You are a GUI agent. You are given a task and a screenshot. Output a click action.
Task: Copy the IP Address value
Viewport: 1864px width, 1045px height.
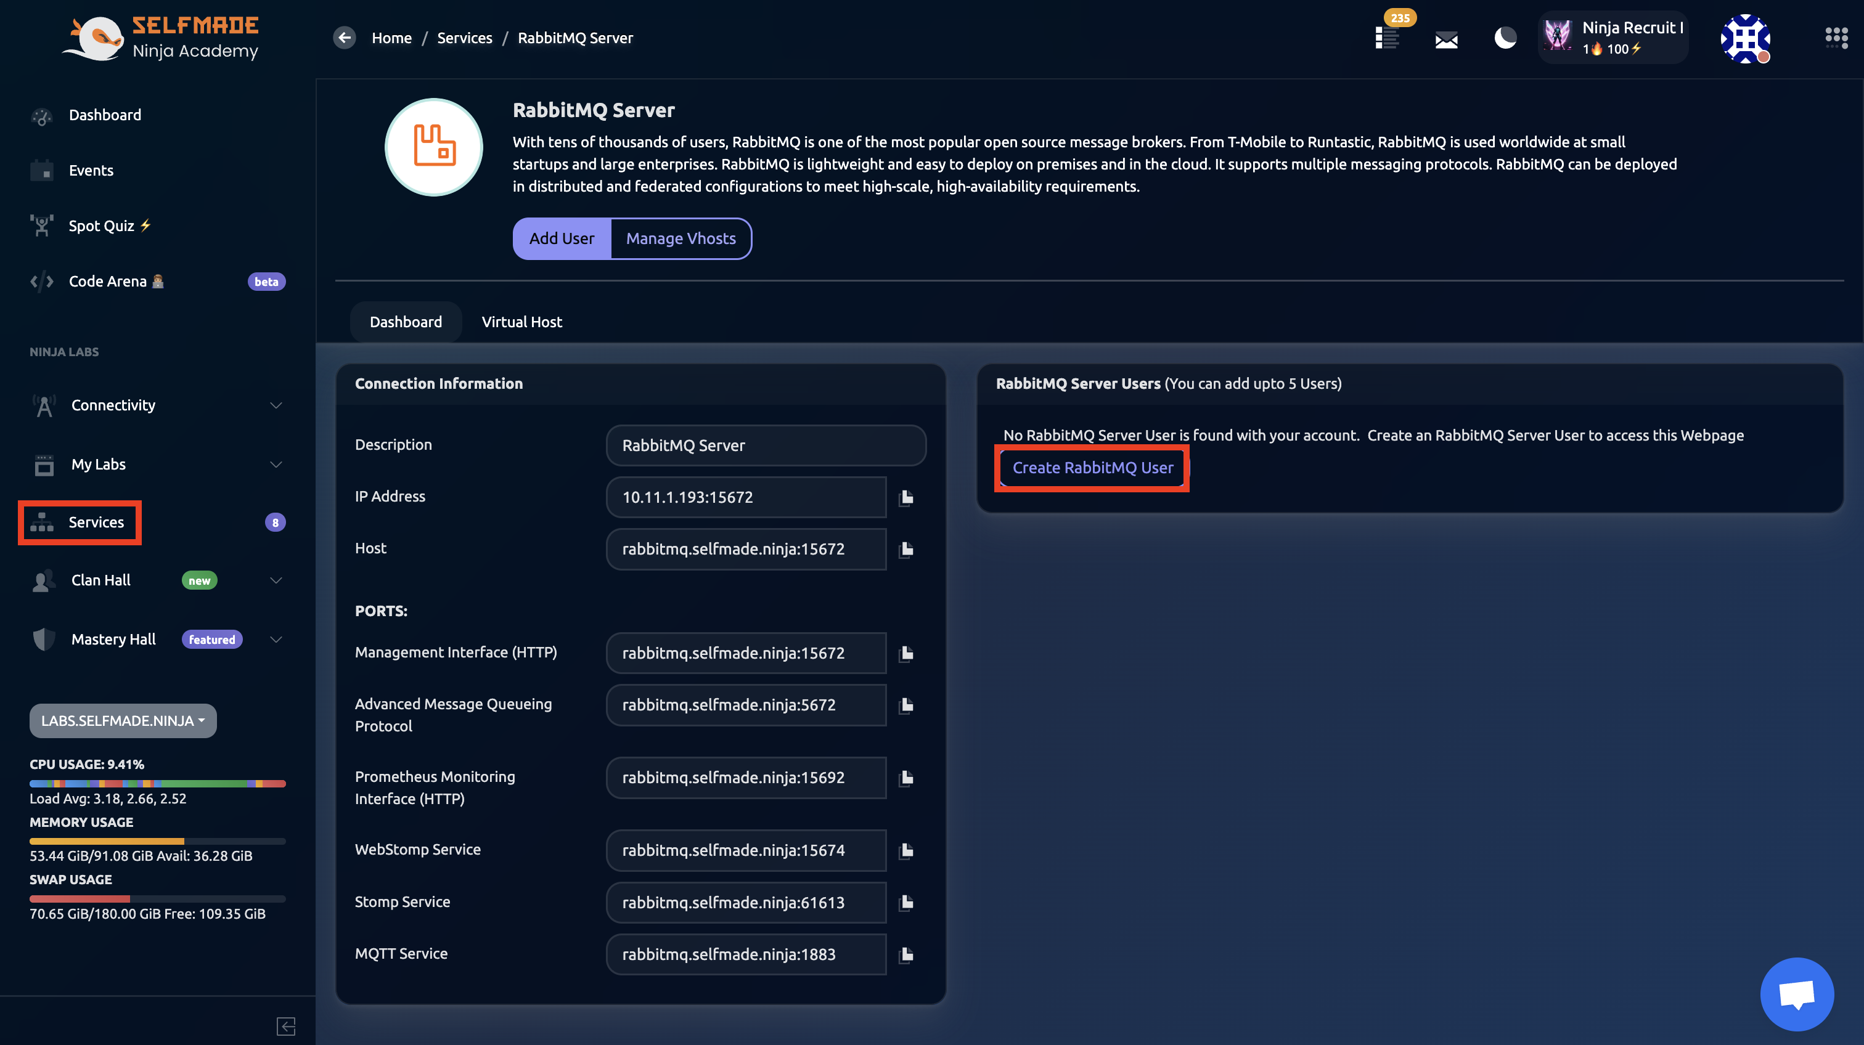[906, 498]
